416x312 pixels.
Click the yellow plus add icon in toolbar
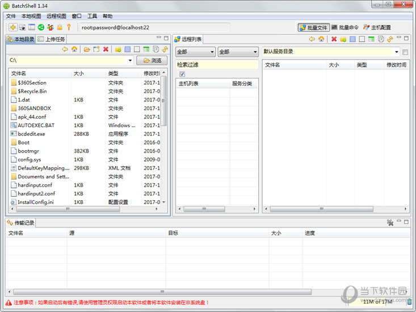(x=13, y=27)
